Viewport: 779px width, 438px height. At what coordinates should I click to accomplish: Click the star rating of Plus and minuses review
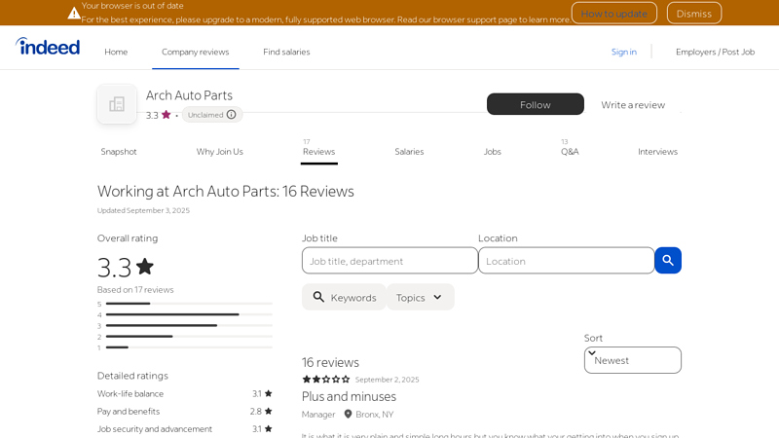pos(326,380)
